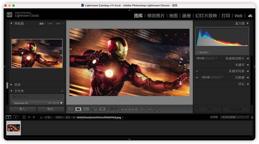Go back to previous source arrow
This screenshot has height=144, width=259.
(x=29, y=117)
